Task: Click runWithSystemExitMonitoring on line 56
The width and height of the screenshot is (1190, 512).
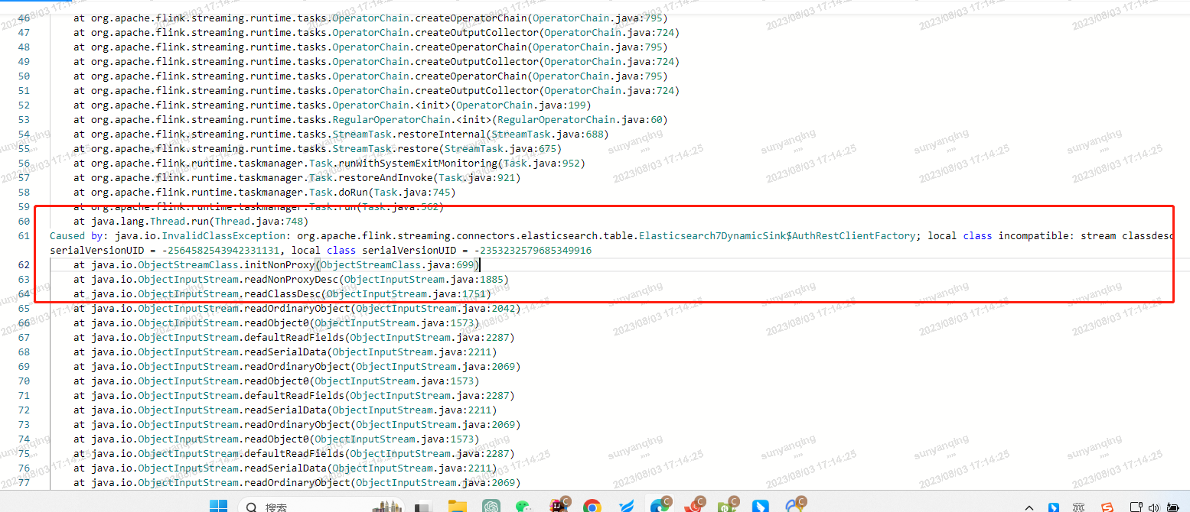Action: coord(417,164)
